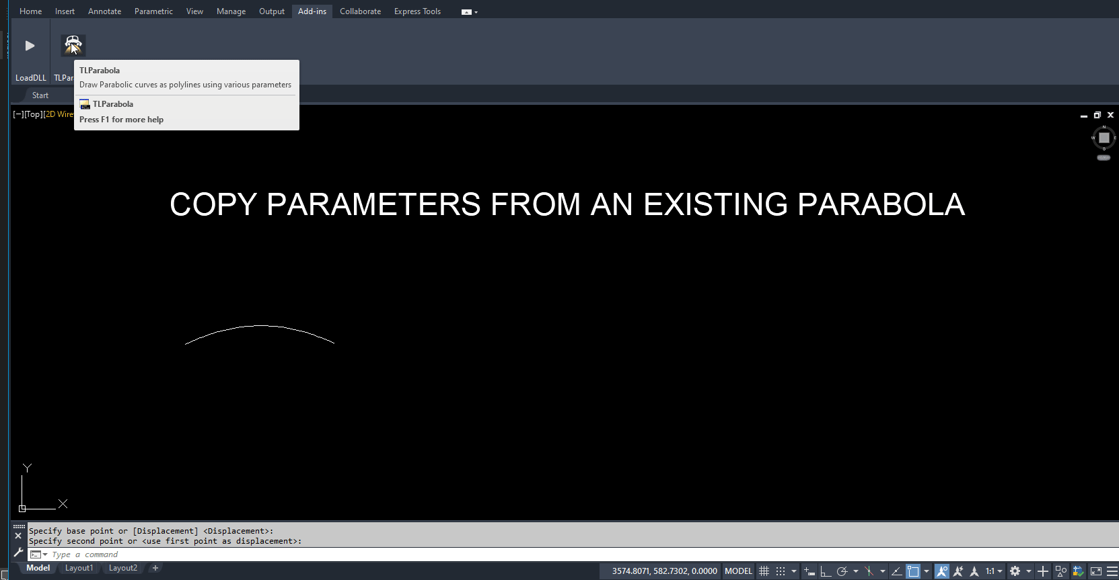This screenshot has width=1119, height=580.
Task: Click the viewport [-] controls label
Action: (17, 114)
